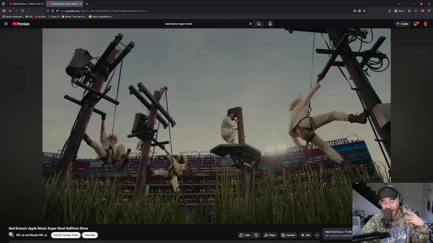Open the tab overview button

click(3, 4)
